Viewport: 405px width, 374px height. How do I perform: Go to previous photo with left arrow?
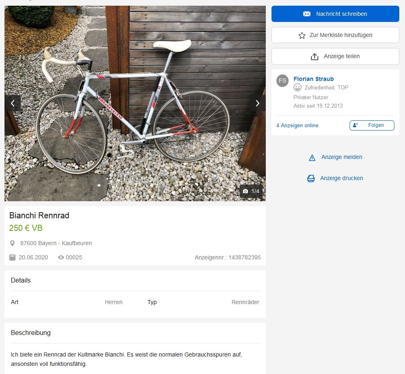[x=13, y=103]
